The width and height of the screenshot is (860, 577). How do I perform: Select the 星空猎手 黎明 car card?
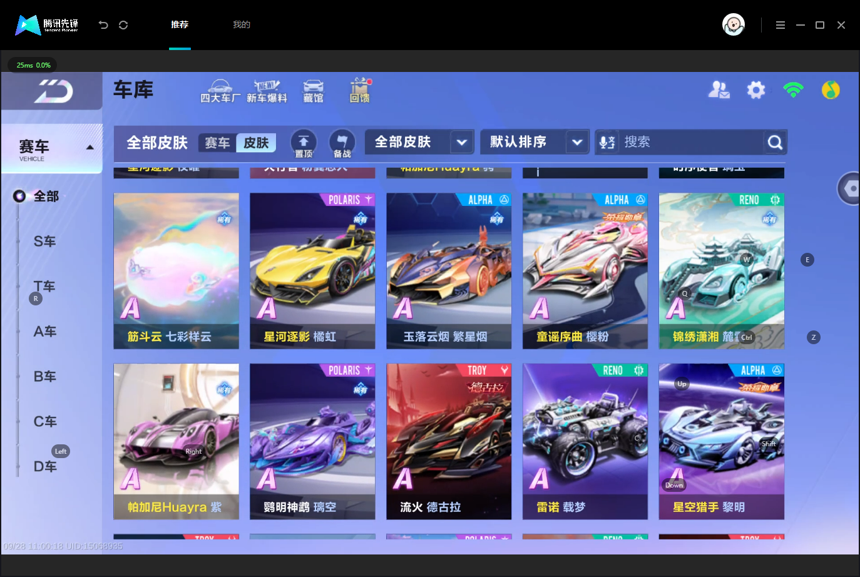[x=722, y=442]
